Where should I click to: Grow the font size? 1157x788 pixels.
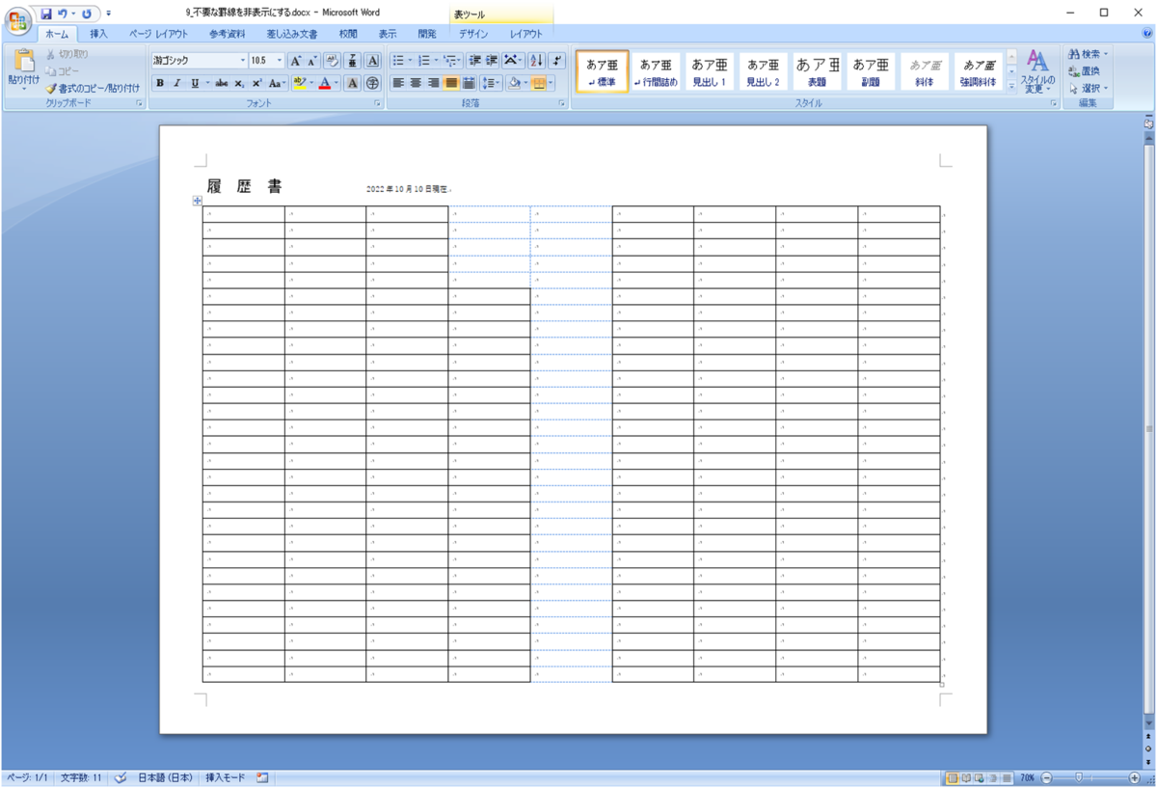pyautogui.click(x=297, y=60)
